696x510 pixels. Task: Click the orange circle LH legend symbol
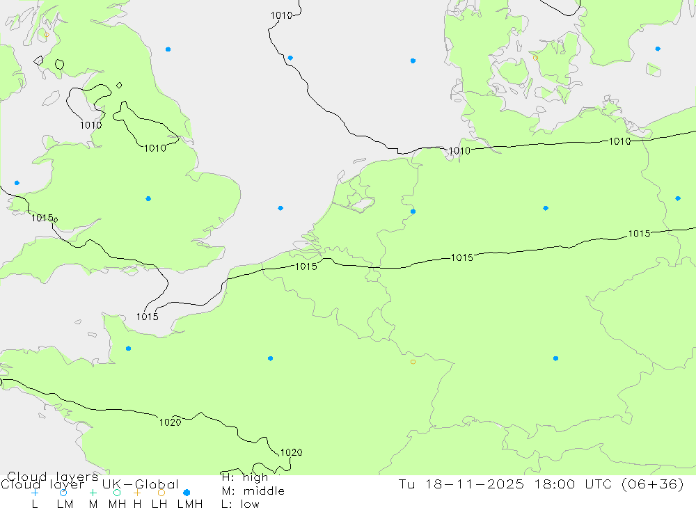click(161, 493)
